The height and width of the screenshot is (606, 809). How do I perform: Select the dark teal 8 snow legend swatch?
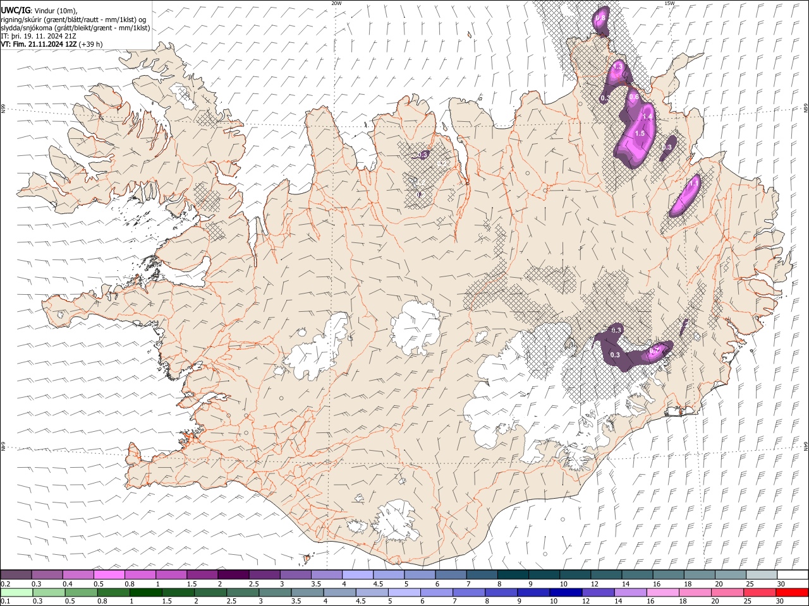(513, 575)
